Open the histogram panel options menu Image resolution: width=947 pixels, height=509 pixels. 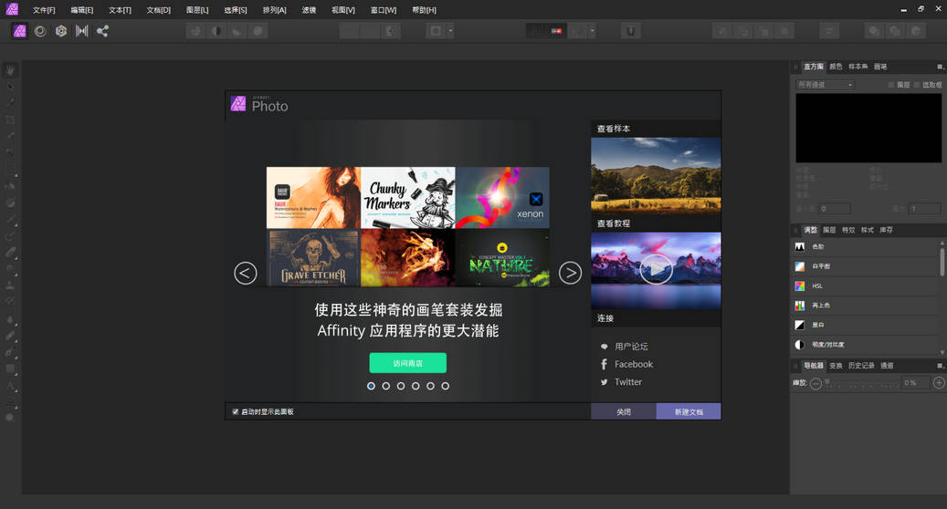[940, 67]
